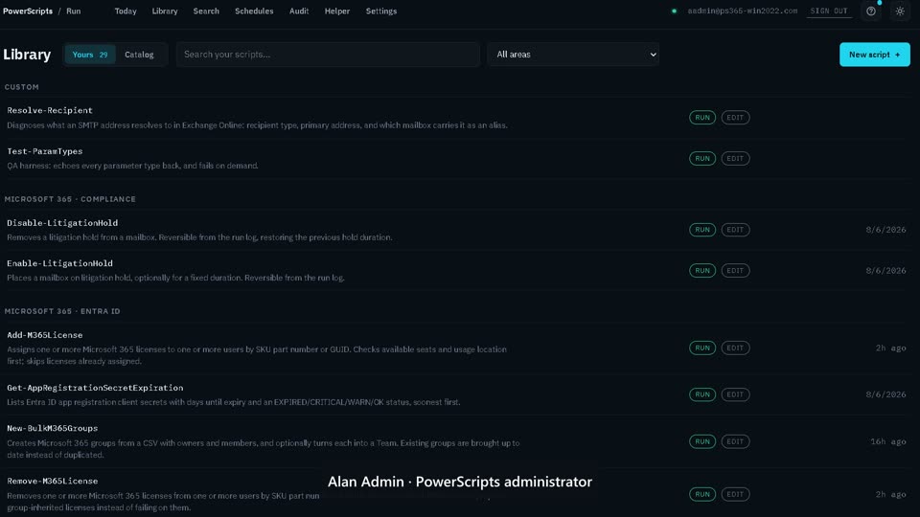
Task: Click the 8/6/2026 date on Disable-LitigationHold
Action: [x=885, y=230]
